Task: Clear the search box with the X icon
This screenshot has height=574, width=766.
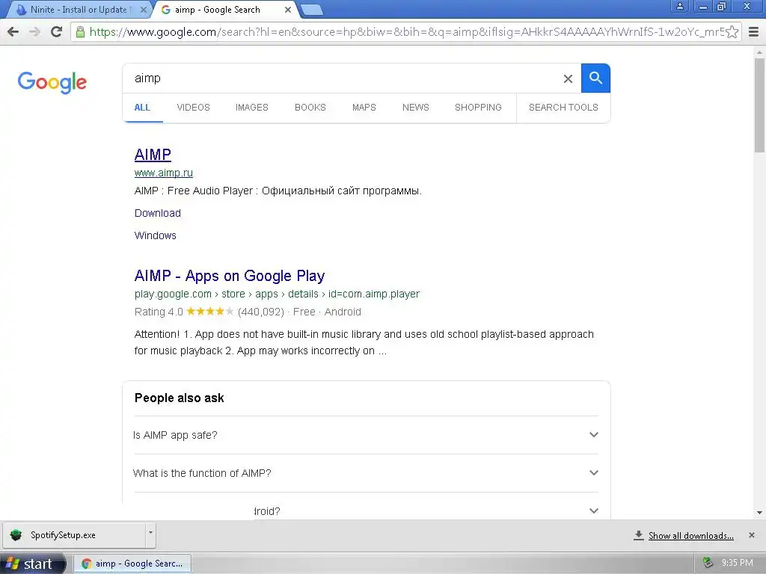Action: tap(568, 78)
